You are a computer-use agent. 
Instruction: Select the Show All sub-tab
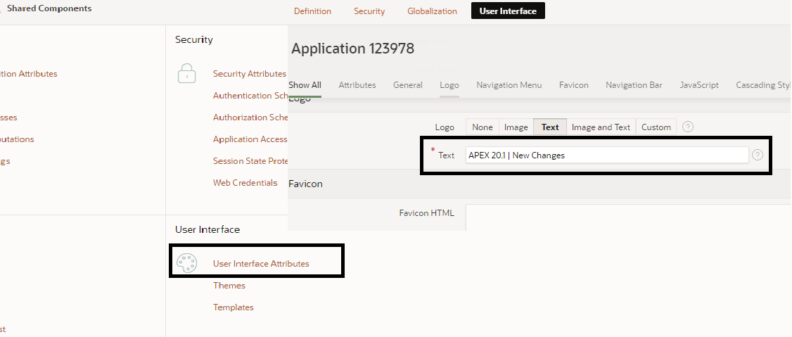tap(305, 85)
